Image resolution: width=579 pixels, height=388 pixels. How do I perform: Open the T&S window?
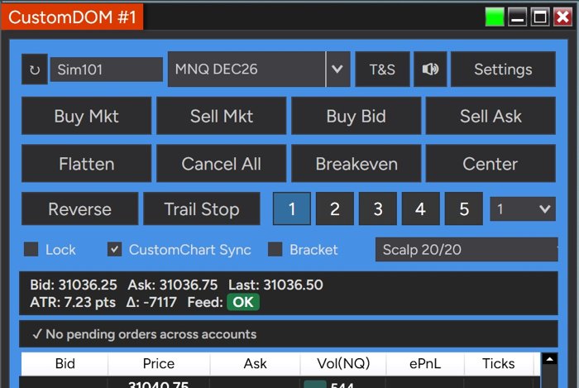382,69
